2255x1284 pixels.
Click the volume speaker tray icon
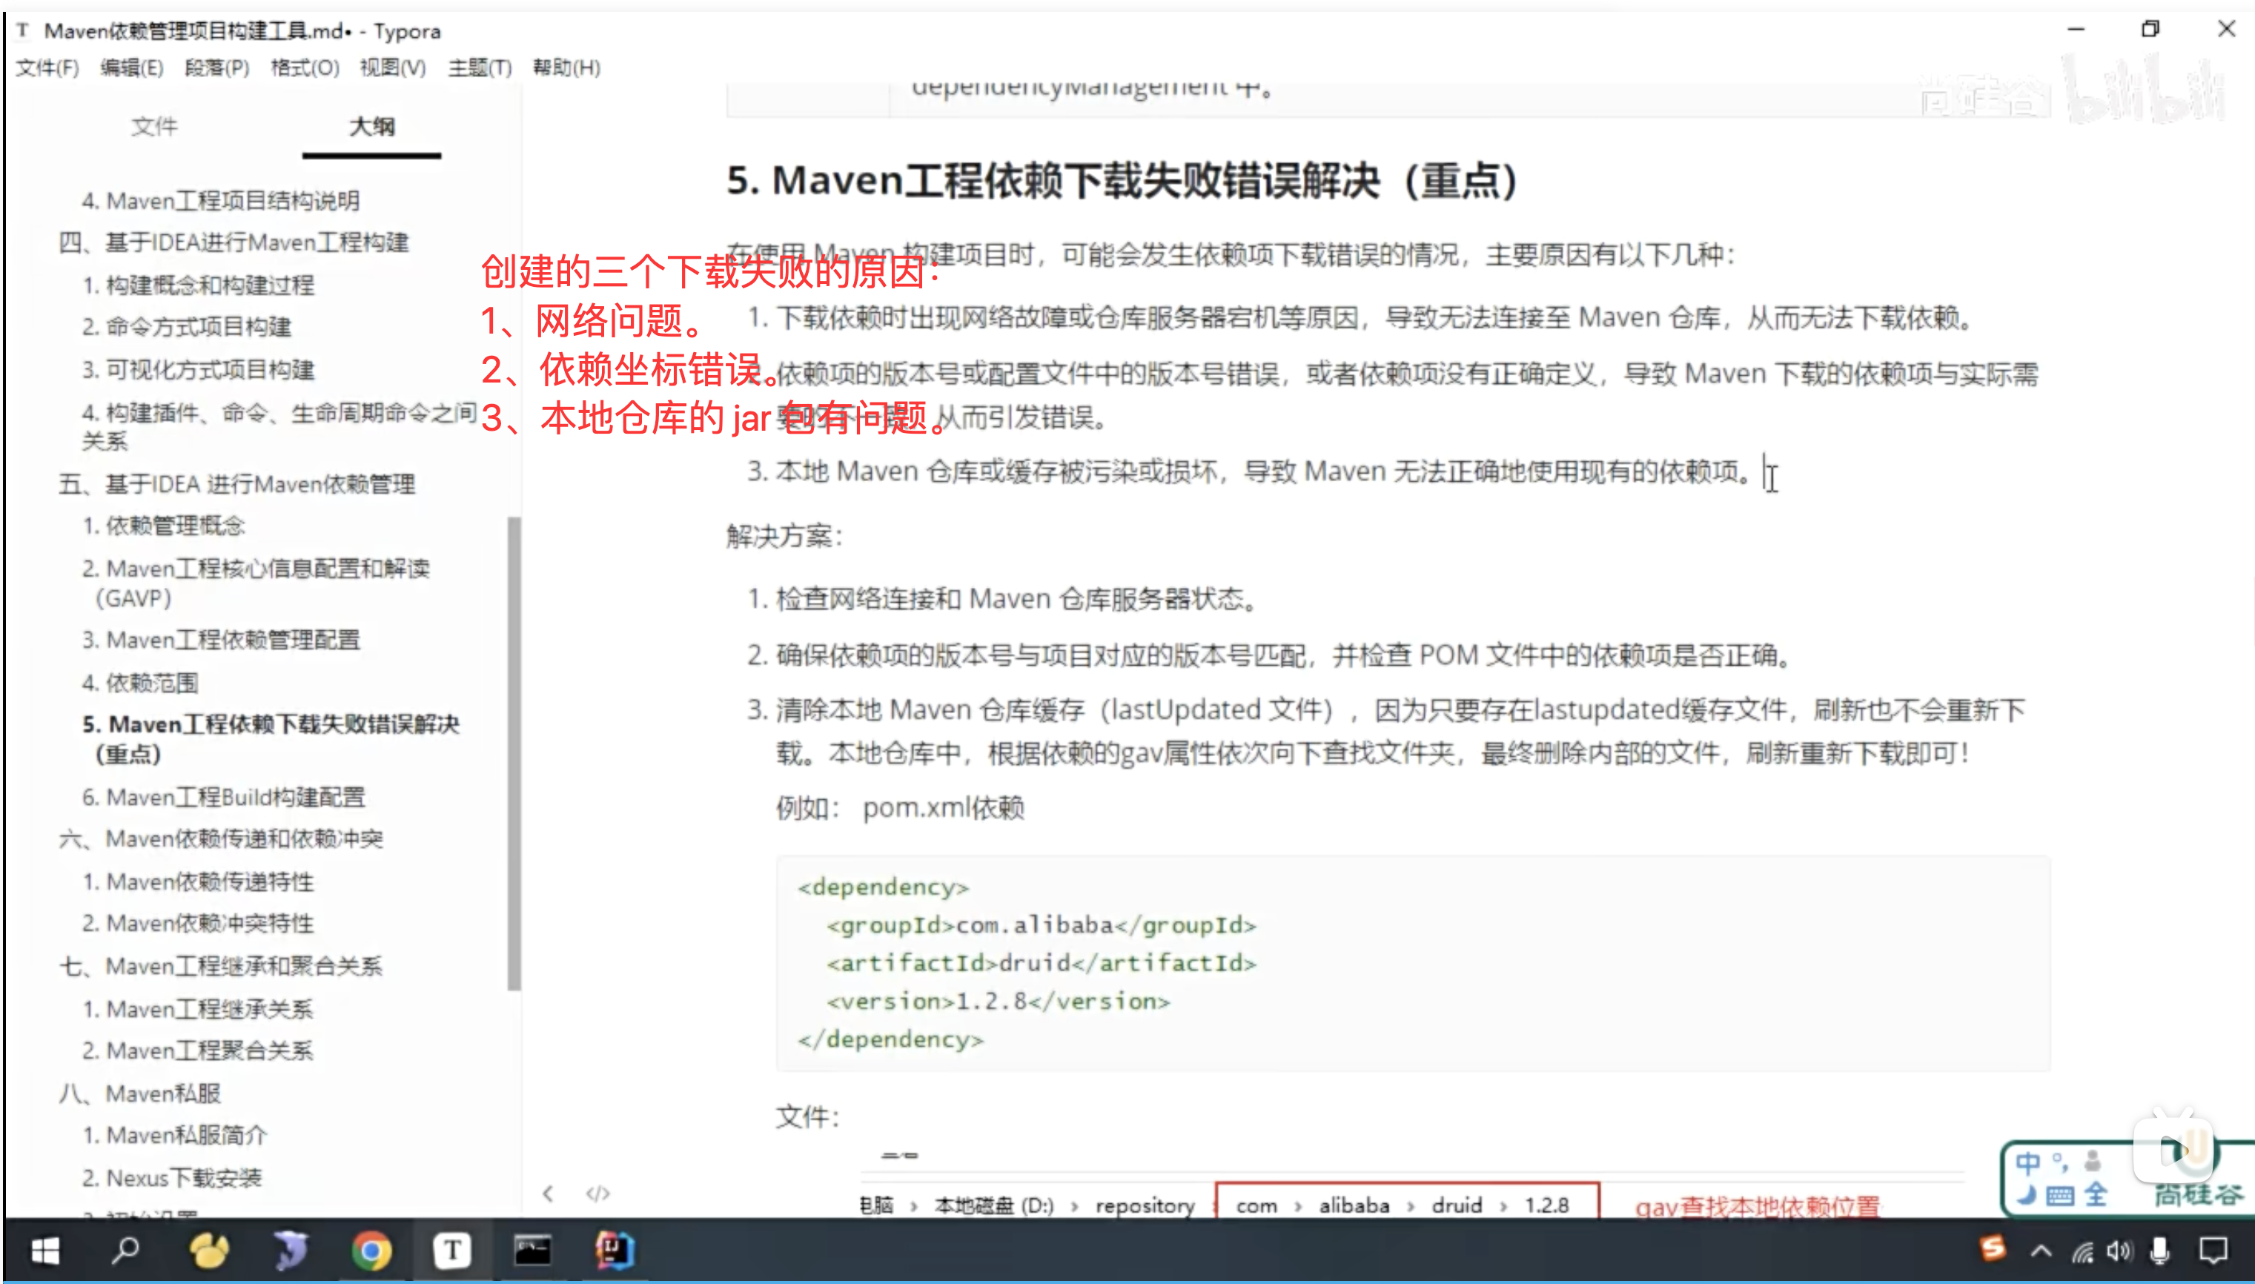2119,1251
